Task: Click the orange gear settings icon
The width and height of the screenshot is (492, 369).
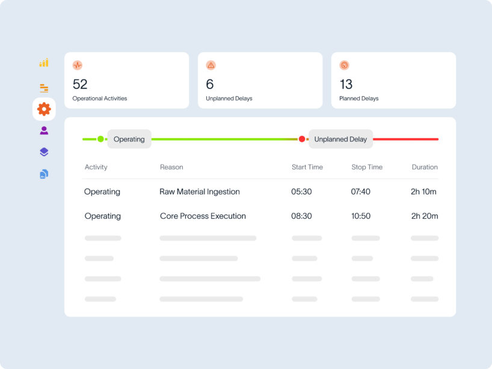Action: coord(44,109)
